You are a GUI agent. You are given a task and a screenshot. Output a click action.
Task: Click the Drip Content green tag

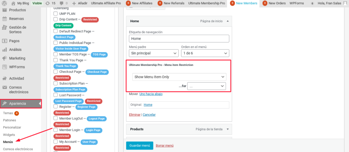click(x=63, y=25)
